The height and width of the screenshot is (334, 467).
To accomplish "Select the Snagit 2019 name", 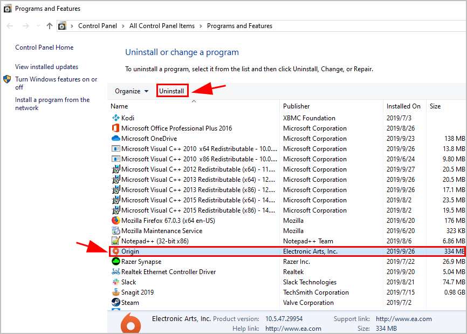I will [138, 292].
